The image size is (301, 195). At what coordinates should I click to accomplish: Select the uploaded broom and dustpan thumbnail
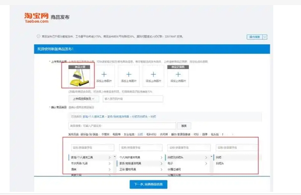[80, 76]
